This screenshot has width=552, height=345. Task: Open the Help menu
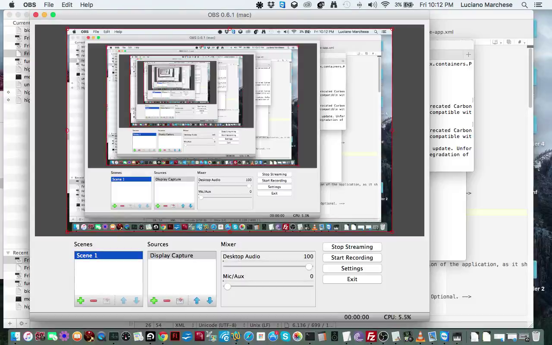coord(87,5)
